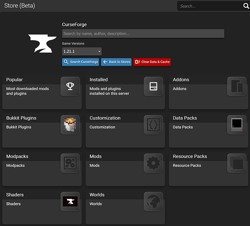Image resolution: width=250 pixels, height=226 pixels.
Task: Select the Modpacks gears icon
Action: click(x=70, y=163)
